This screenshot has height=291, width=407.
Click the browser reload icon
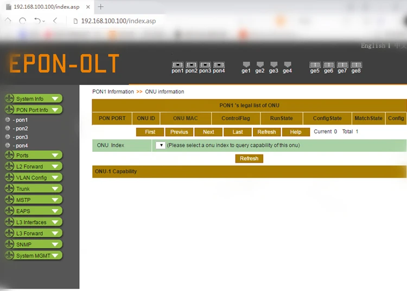[23, 21]
